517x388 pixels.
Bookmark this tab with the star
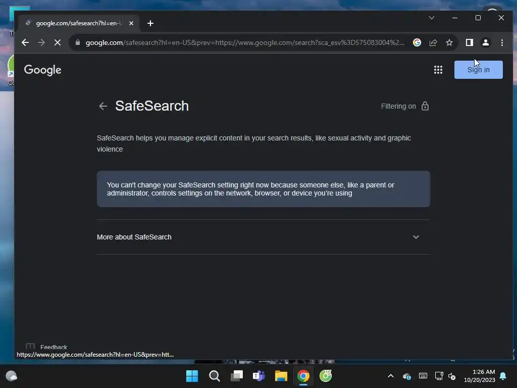pyautogui.click(x=449, y=42)
